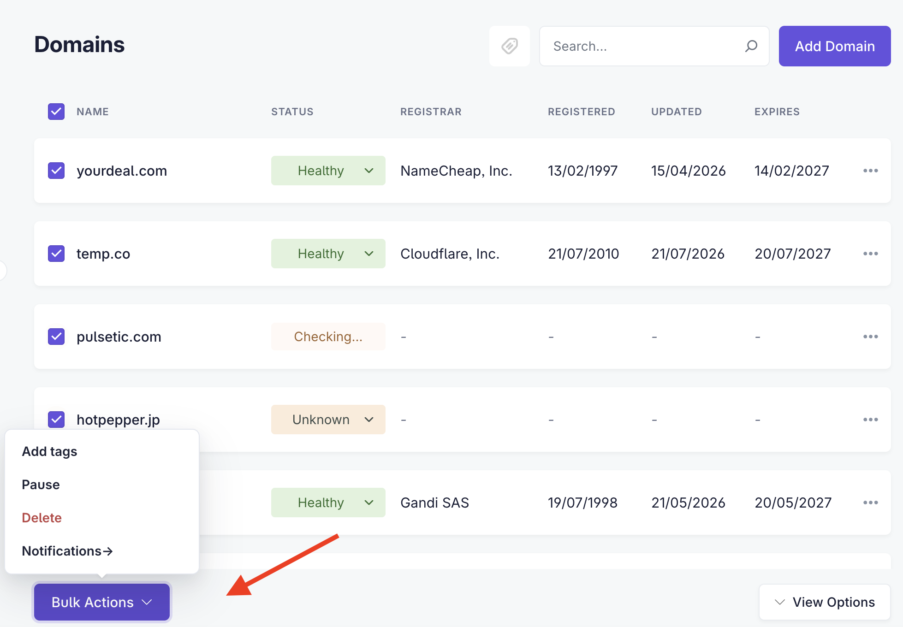Click the NameCheap, Inc. registrar cell

tap(457, 171)
